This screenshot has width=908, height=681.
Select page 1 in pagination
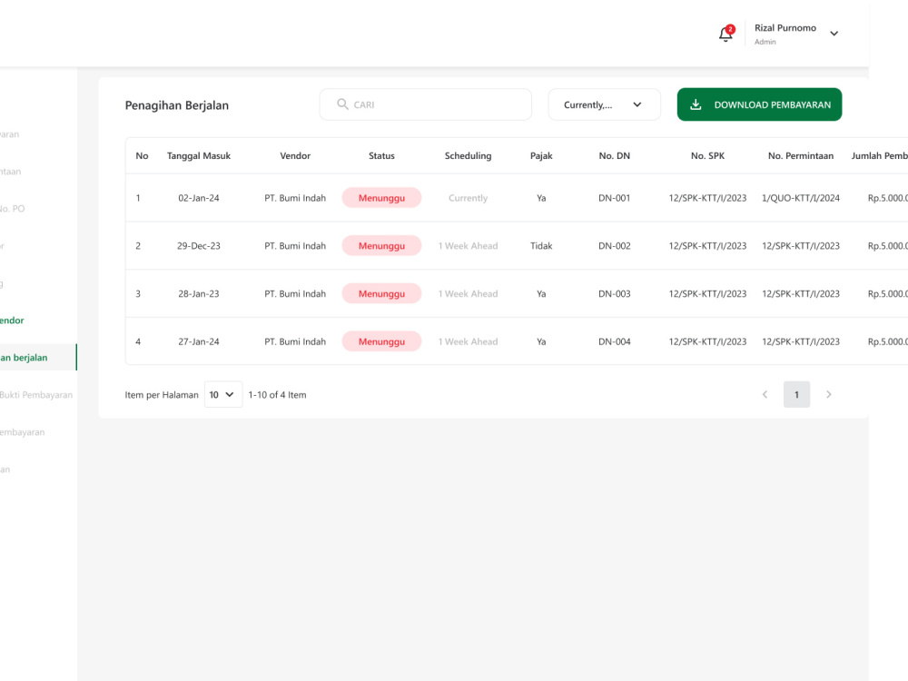click(x=796, y=394)
